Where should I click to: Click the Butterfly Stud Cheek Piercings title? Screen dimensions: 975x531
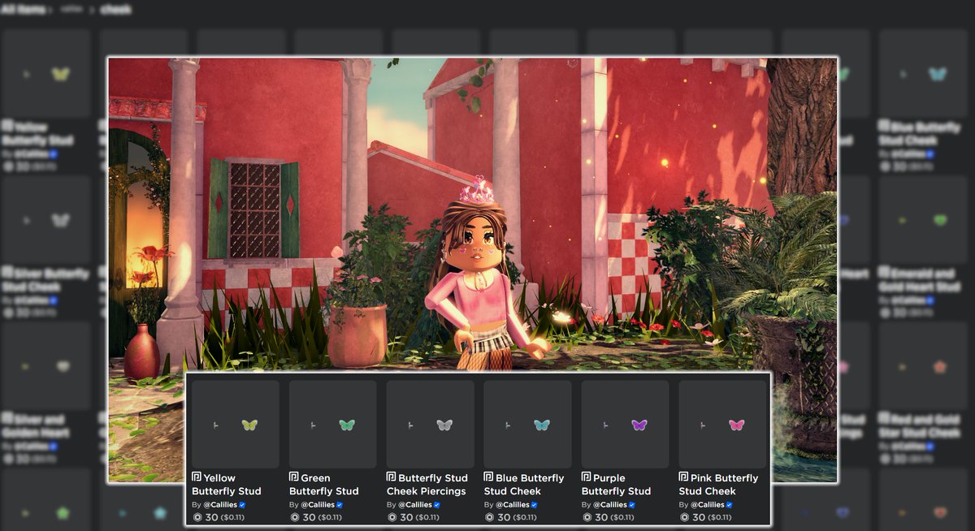click(x=427, y=485)
